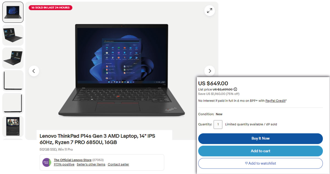This screenshot has height=174, width=330.
Task: Click heart icon on Add to watchlist
Action: [246, 163]
